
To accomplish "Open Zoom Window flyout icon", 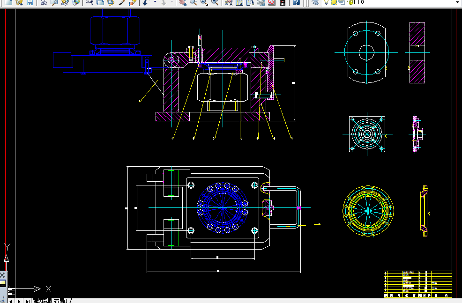I will click(204, 2).
